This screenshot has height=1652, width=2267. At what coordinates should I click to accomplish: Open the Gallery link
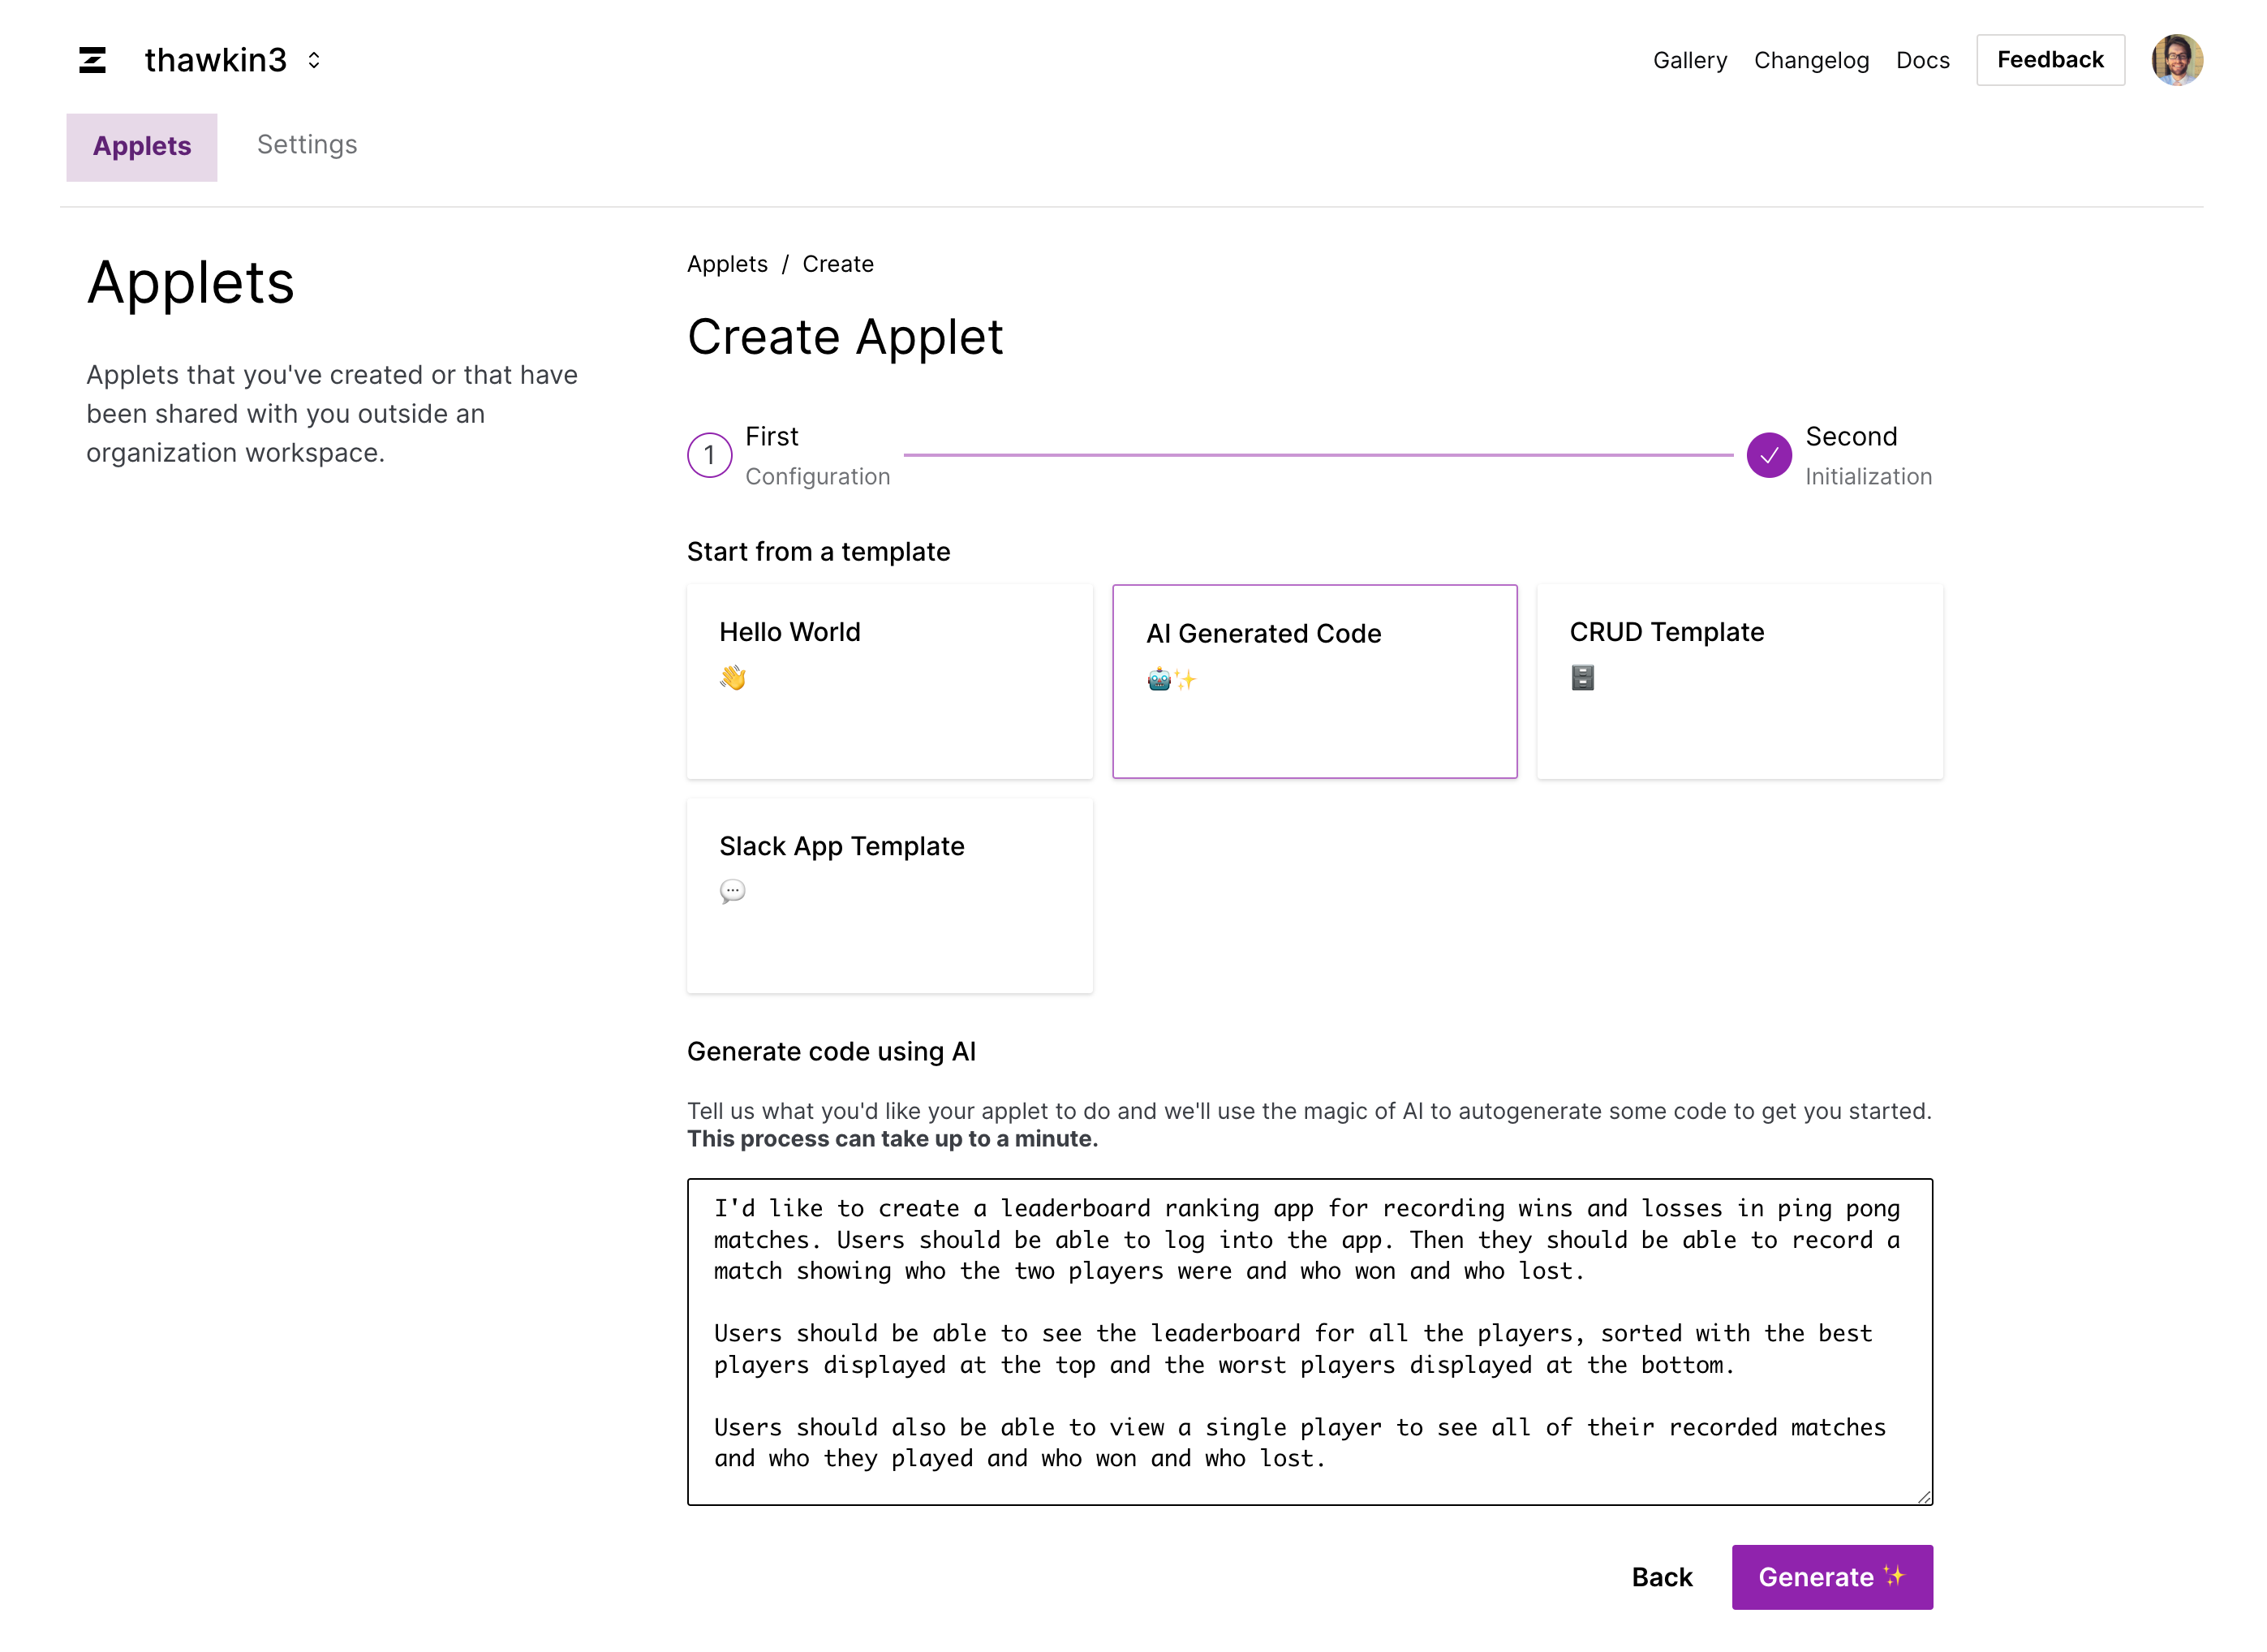(x=1689, y=60)
